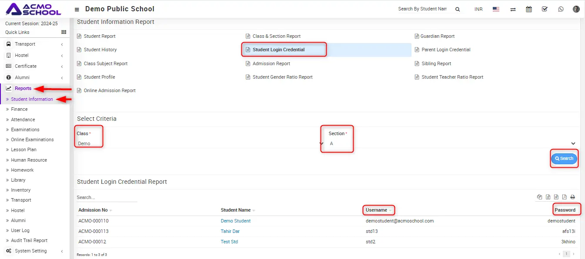Click the switch session arrows icon
The width and height of the screenshot is (585, 259).
tap(513, 9)
